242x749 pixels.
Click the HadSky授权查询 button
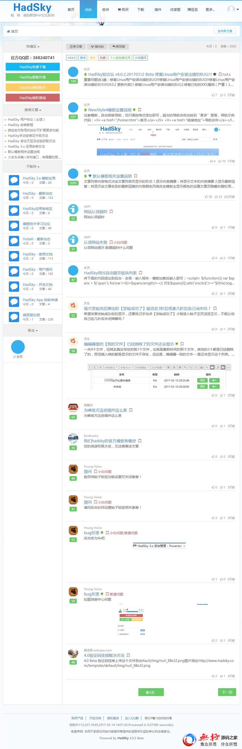33,98
